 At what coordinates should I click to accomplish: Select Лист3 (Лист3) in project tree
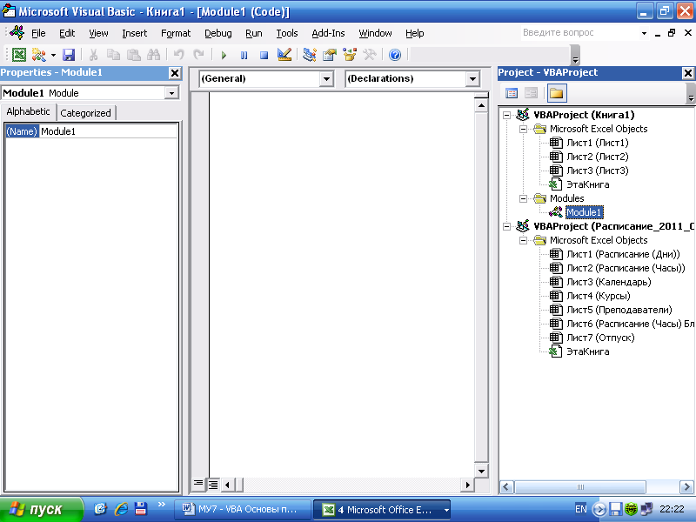pyautogui.click(x=597, y=171)
